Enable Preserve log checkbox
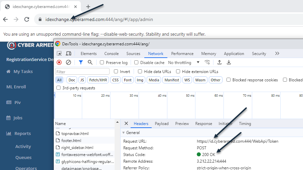This screenshot has height=170, width=303. [102, 62]
